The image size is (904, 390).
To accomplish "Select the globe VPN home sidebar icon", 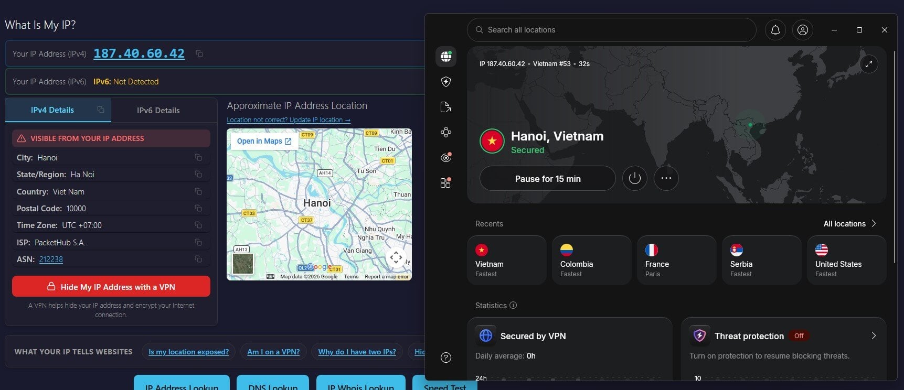I will [x=446, y=56].
